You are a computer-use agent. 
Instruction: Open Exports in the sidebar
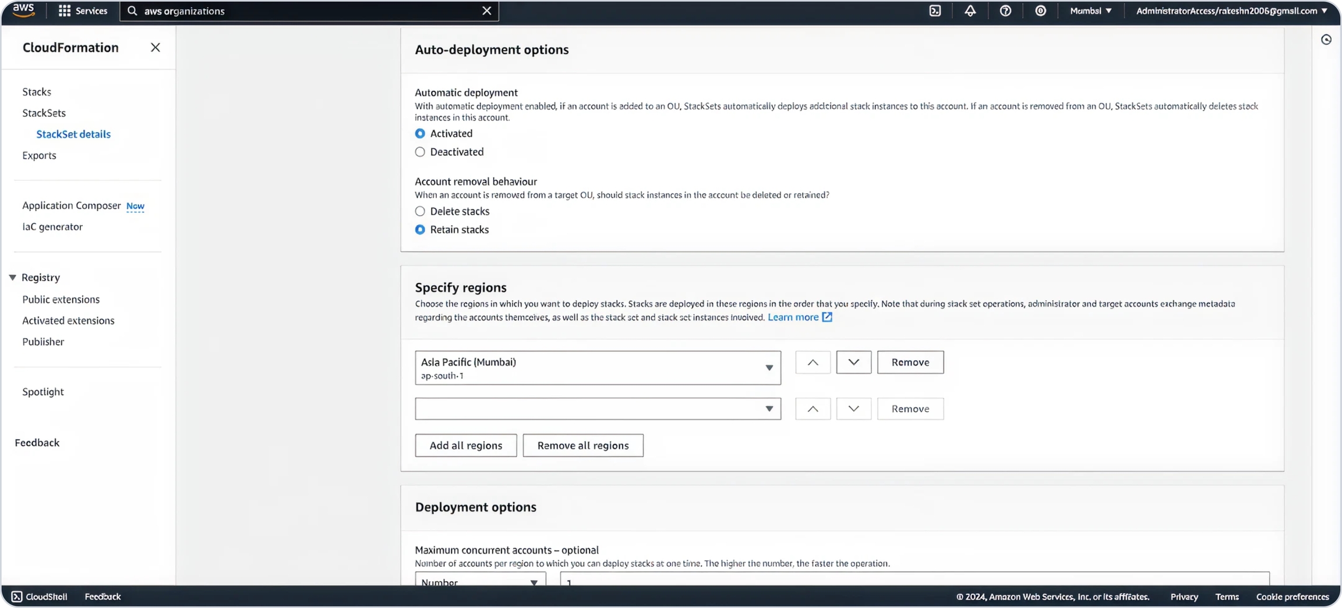point(39,155)
